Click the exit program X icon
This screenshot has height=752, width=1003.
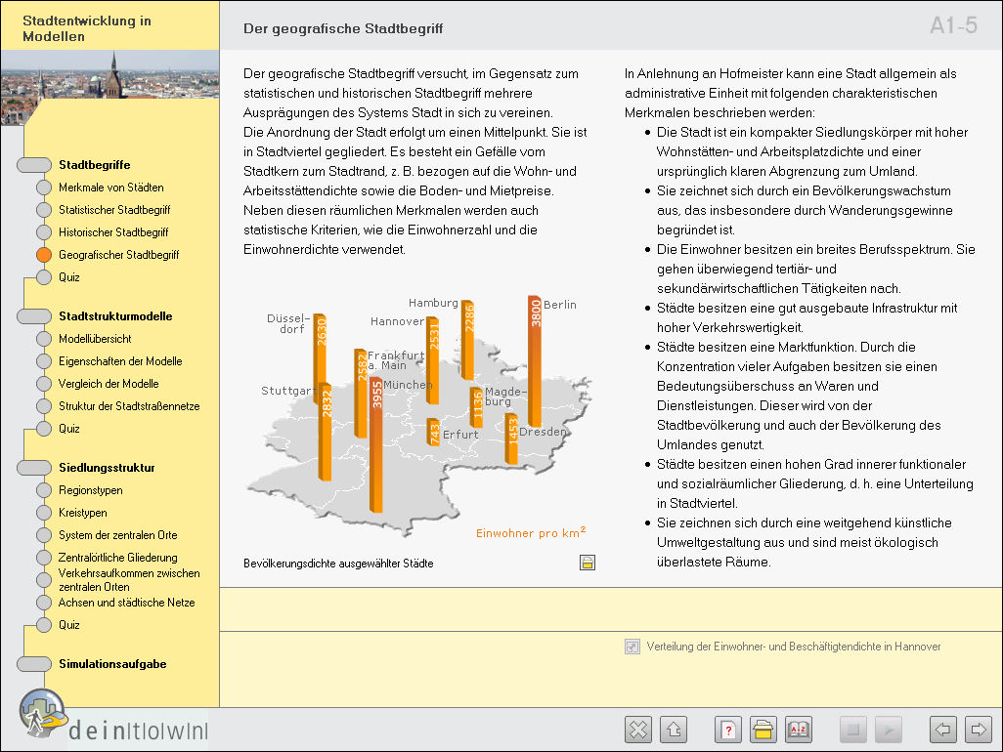(637, 730)
